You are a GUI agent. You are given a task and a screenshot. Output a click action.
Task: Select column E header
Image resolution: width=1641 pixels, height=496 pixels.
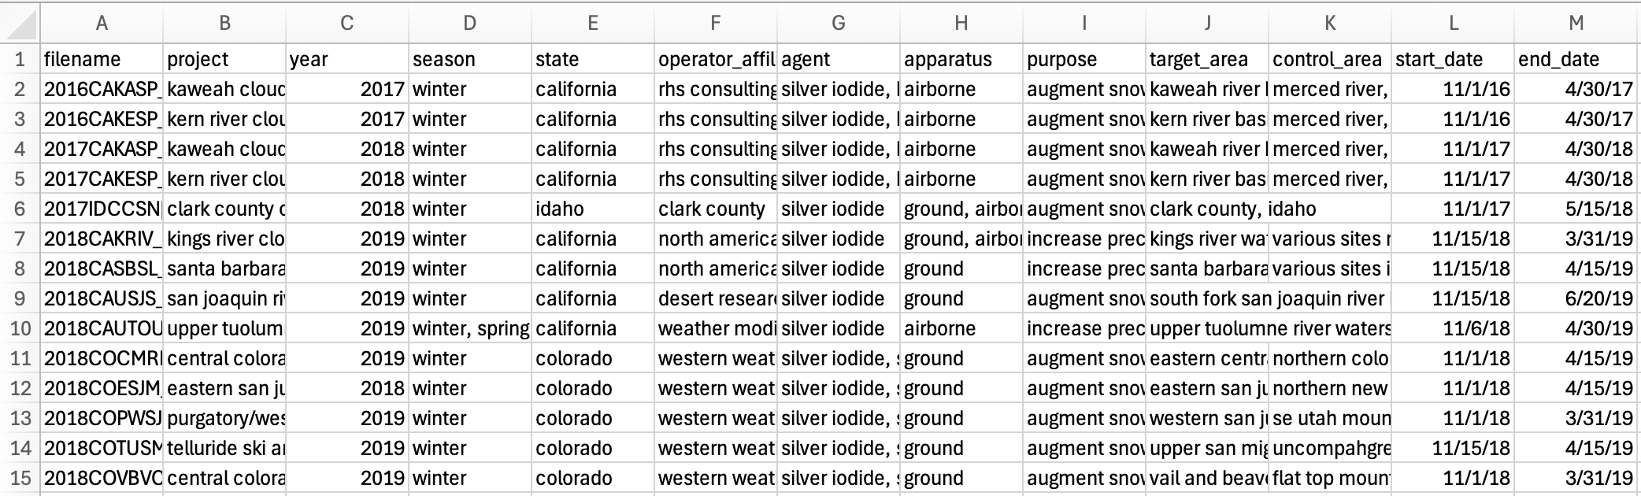592,24
